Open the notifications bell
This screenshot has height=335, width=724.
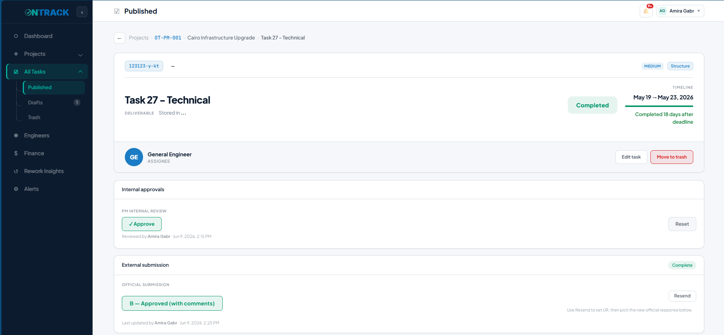pyautogui.click(x=646, y=11)
